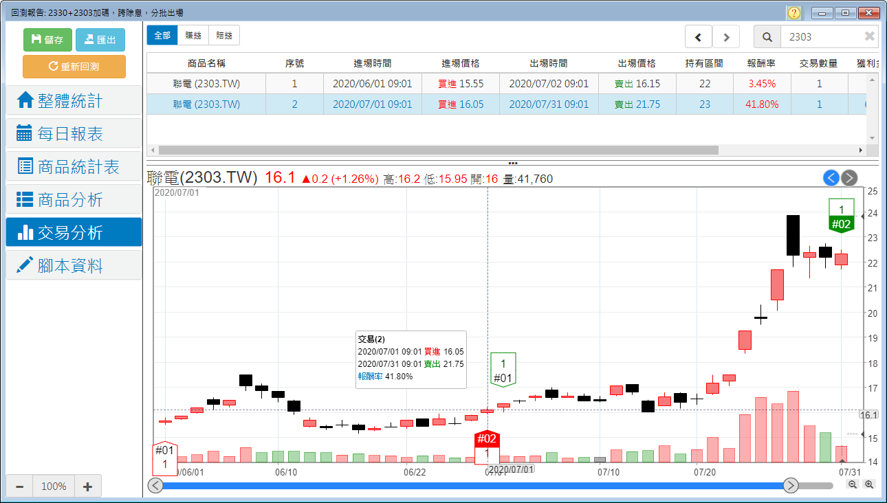
Task: Go to the previous search result arrow
Action: (699, 37)
